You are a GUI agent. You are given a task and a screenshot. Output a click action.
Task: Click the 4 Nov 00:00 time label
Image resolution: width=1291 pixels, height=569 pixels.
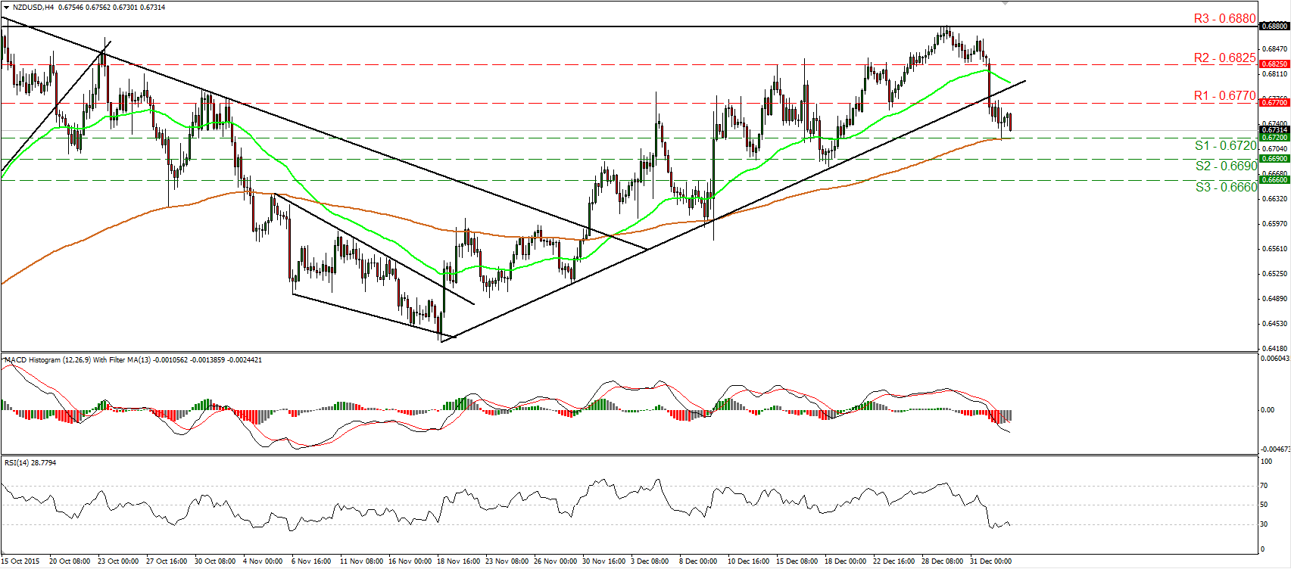click(x=263, y=561)
